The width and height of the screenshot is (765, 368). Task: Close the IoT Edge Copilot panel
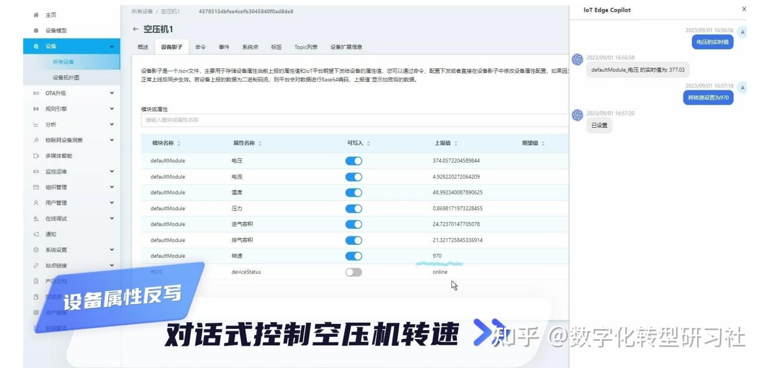(x=744, y=9)
